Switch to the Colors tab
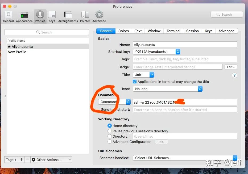 (x=123, y=31)
